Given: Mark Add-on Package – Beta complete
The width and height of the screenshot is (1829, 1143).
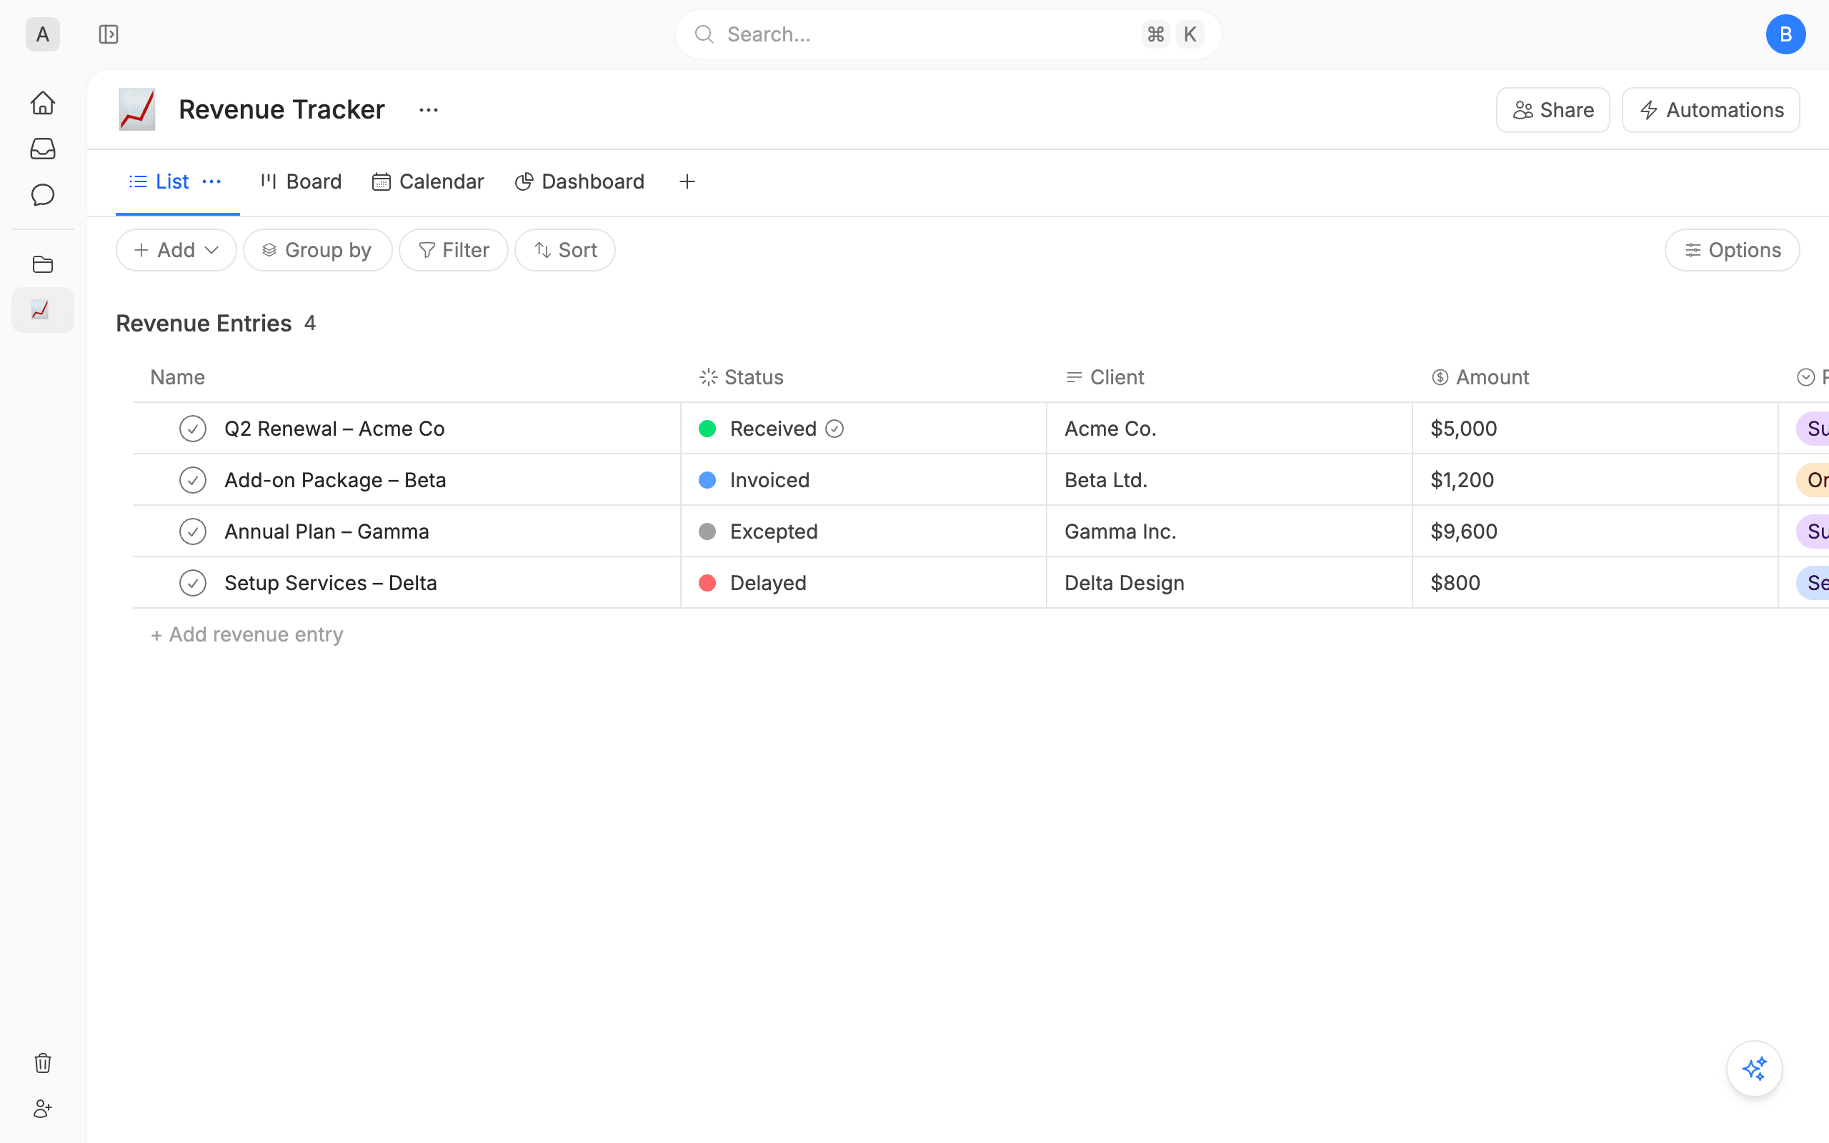Looking at the screenshot, I should (x=193, y=480).
